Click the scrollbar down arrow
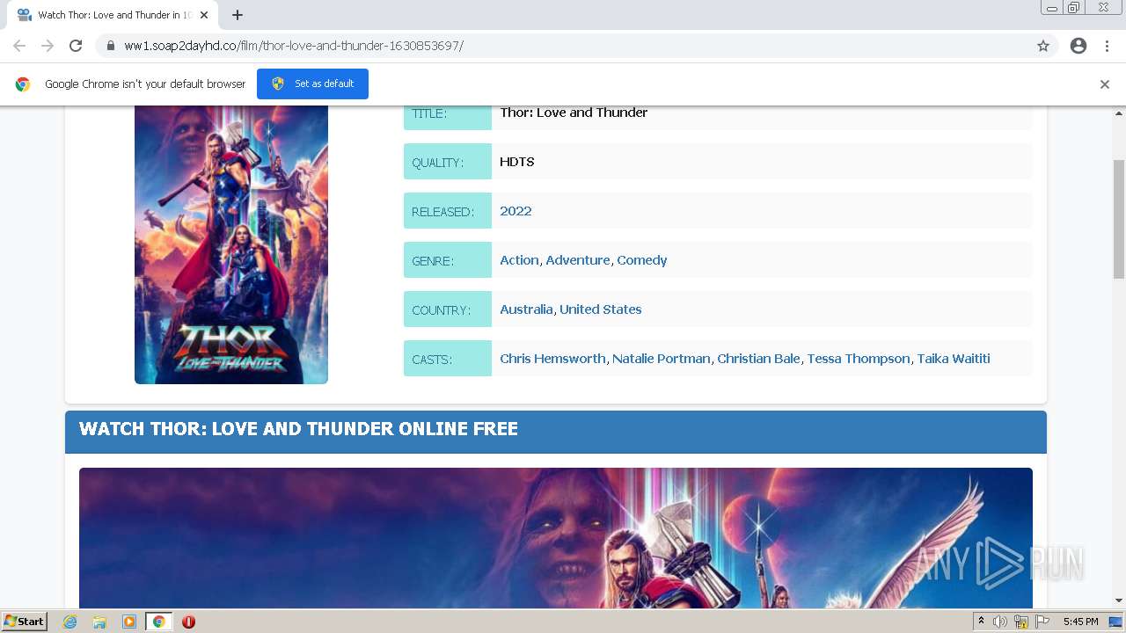 tap(1119, 600)
